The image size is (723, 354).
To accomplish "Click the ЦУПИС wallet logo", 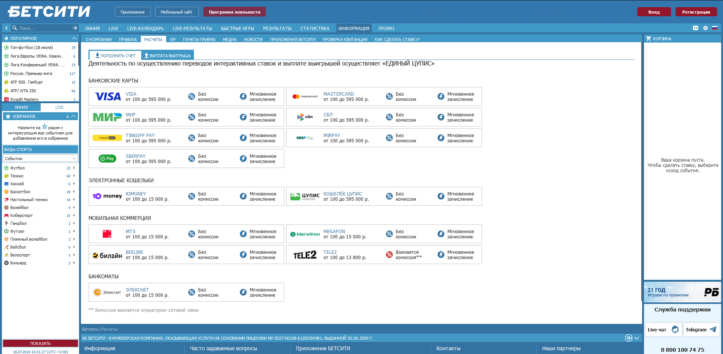I will click(x=305, y=196).
